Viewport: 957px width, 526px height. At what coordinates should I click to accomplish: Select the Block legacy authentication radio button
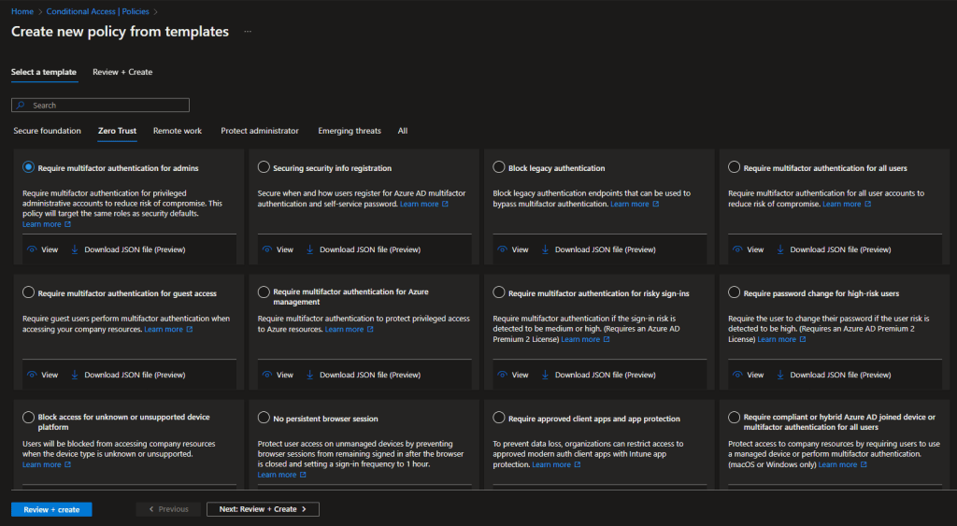[499, 168]
